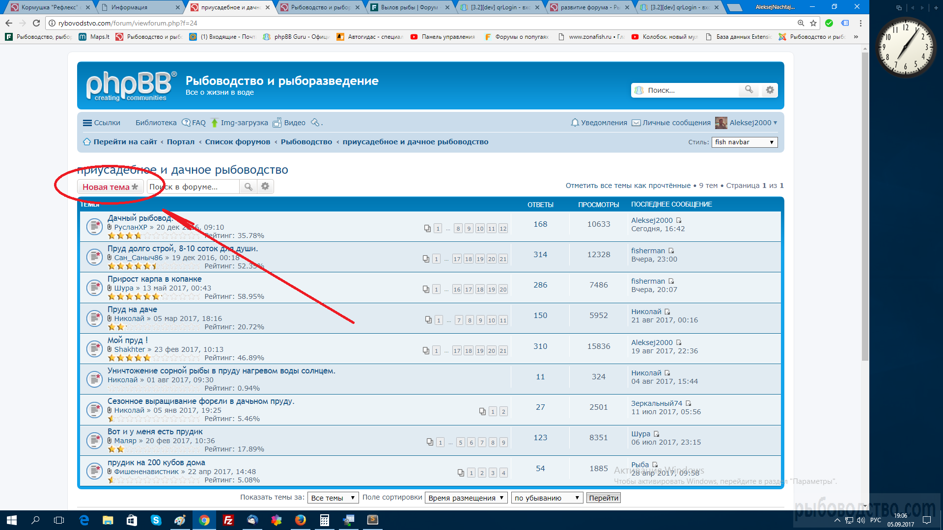Jump to last post of Дачный рыбовод topic
943x530 pixels.
(x=679, y=220)
